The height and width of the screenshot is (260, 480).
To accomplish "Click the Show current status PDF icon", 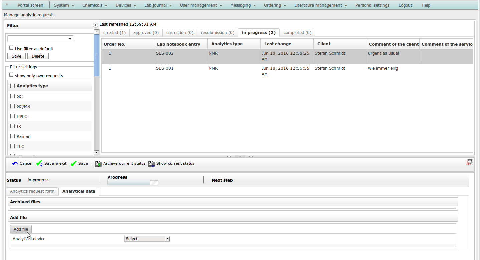I will point(151,164).
